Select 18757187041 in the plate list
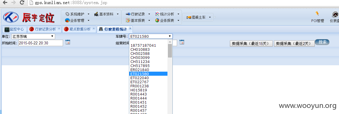Viewport: 339px width, 114px height. click(x=148, y=46)
